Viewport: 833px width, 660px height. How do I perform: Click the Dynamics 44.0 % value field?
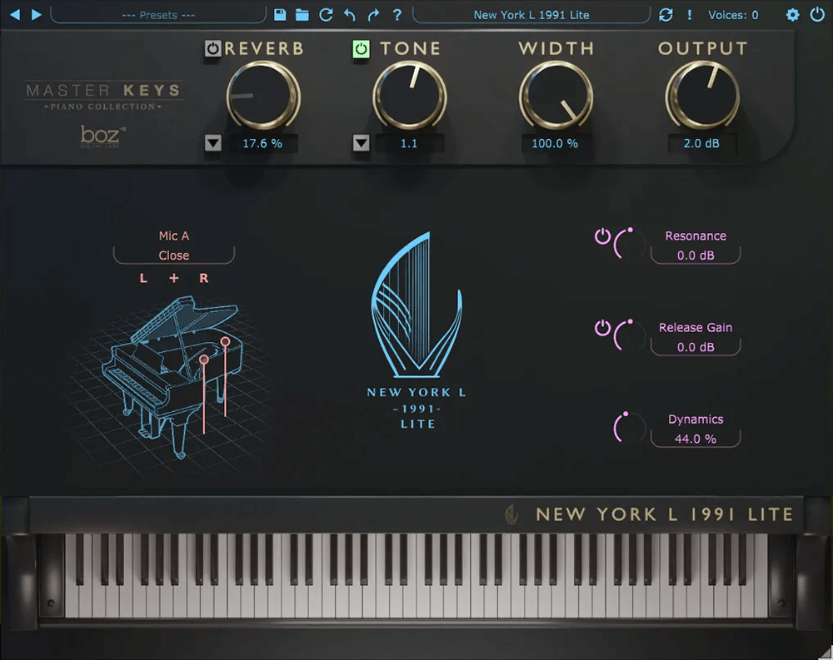(x=695, y=439)
